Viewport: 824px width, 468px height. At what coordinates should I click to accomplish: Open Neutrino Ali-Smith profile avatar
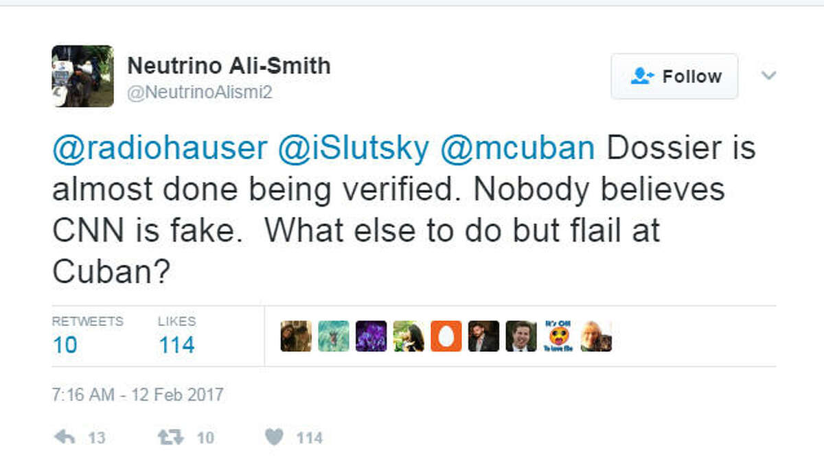(x=82, y=76)
